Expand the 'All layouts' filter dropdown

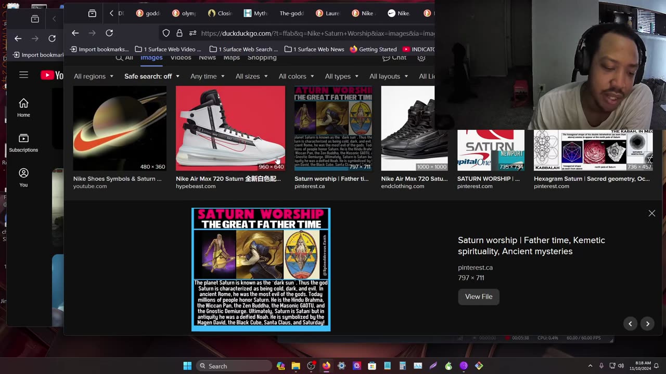[389, 76]
